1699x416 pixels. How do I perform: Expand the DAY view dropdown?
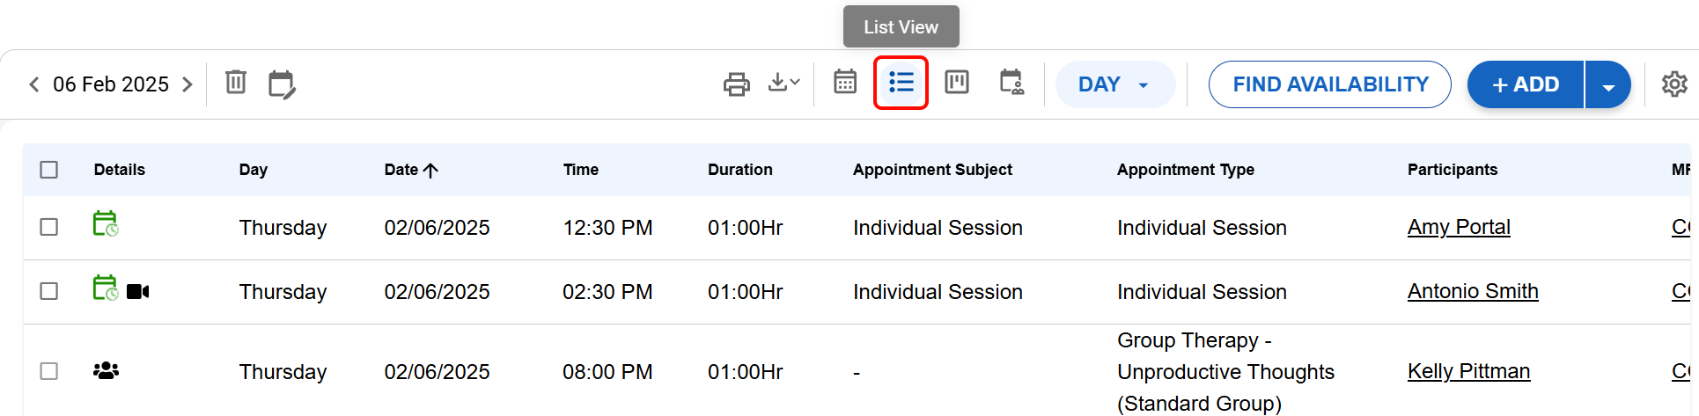click(x=1114, y=84)
